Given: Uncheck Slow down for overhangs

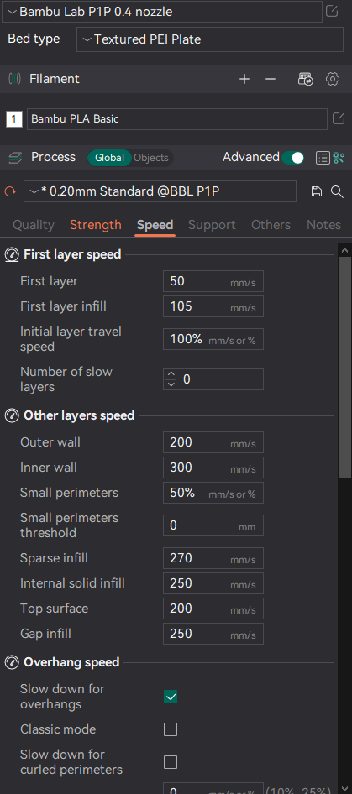Looking at the screenshot, I should pos(171,697).
